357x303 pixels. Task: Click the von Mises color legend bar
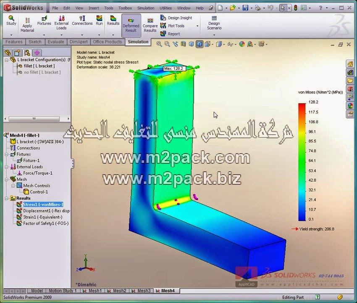click(302, 162)
